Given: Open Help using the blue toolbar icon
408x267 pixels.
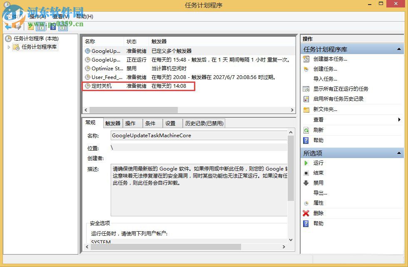Looking at the screenshot, I should (52, 26).
